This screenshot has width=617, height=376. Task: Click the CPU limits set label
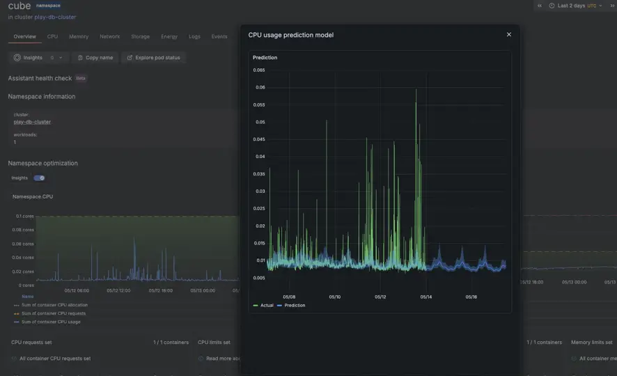tap(214, 342)
